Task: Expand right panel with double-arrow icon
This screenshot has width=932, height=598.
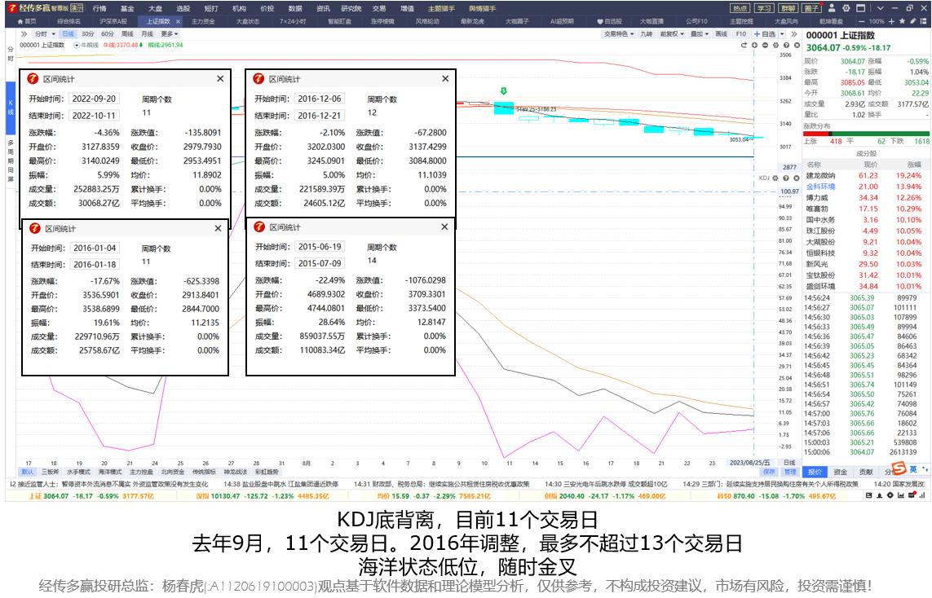Action: tap(794, 34)
